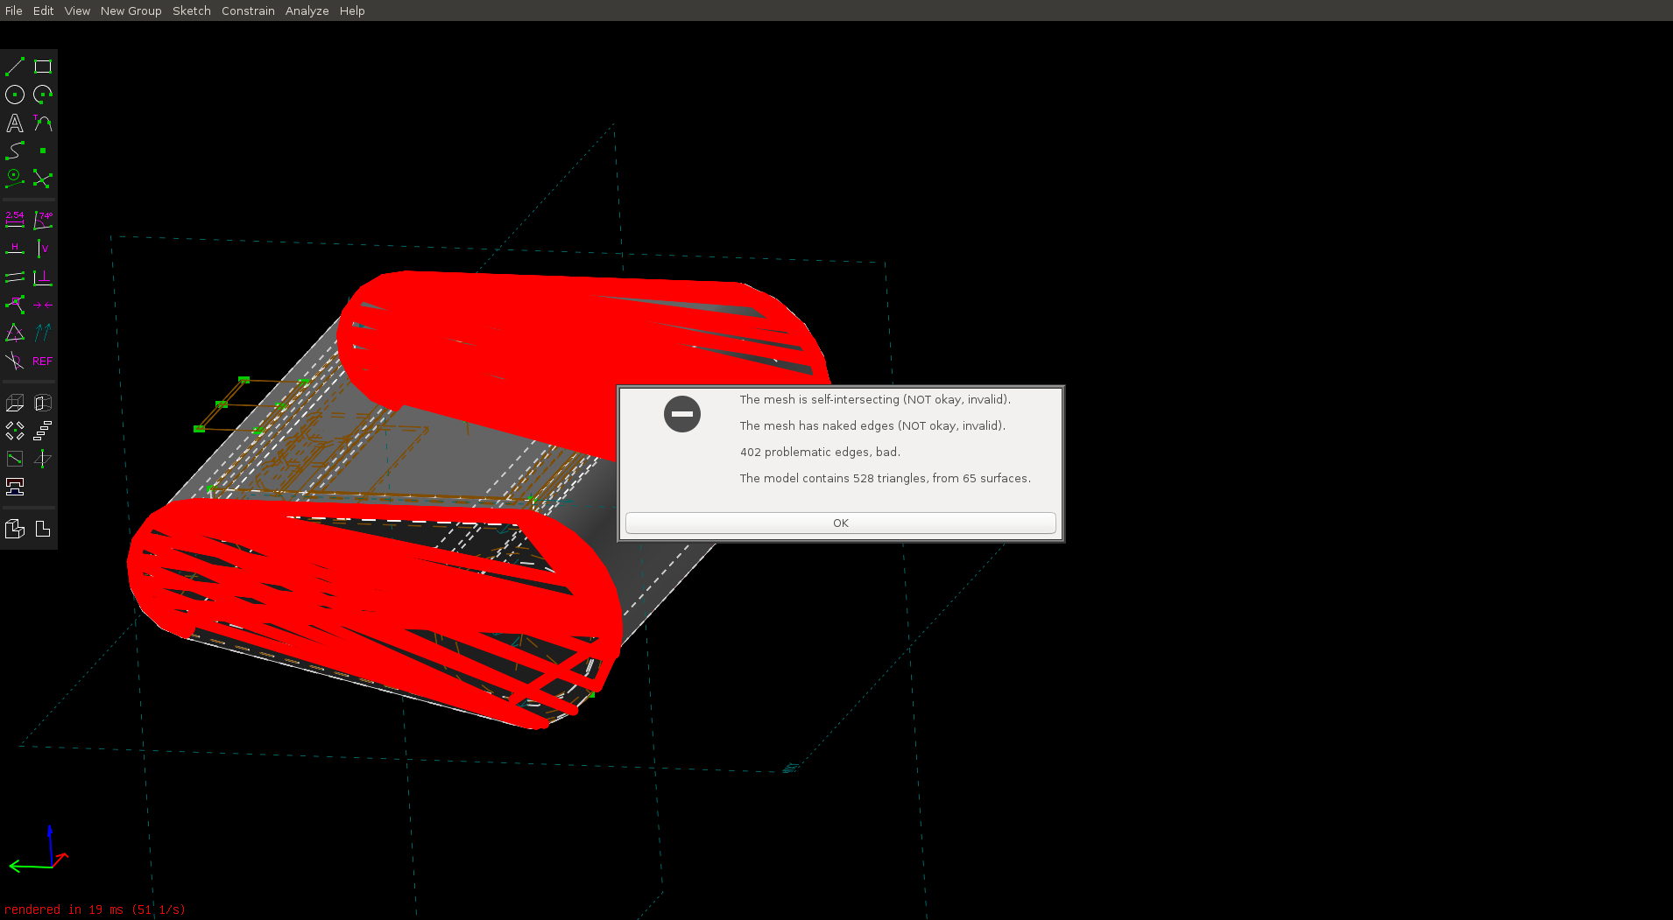Create a new lathe group
The height and width of the screenshot is (920, 1673).
[43, 403]
